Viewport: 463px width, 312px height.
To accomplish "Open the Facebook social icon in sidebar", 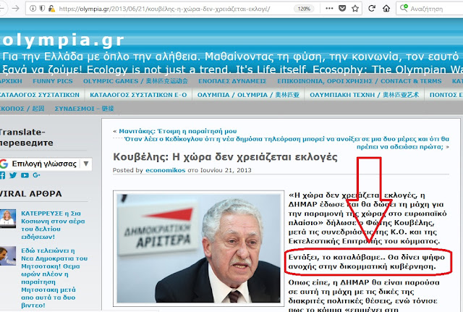I will (x=2, y=175).
